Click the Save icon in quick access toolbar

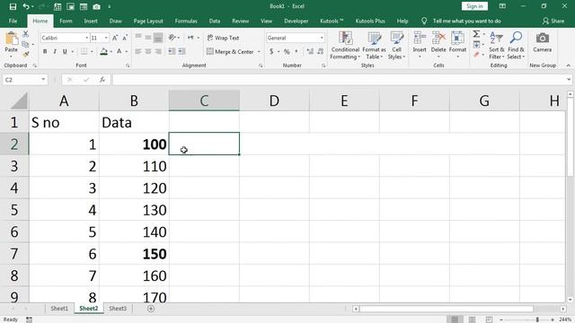point(13,6)
